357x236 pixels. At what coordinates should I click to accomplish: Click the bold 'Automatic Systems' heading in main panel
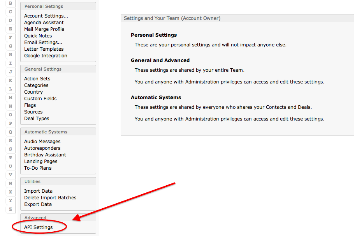[156, 98]
